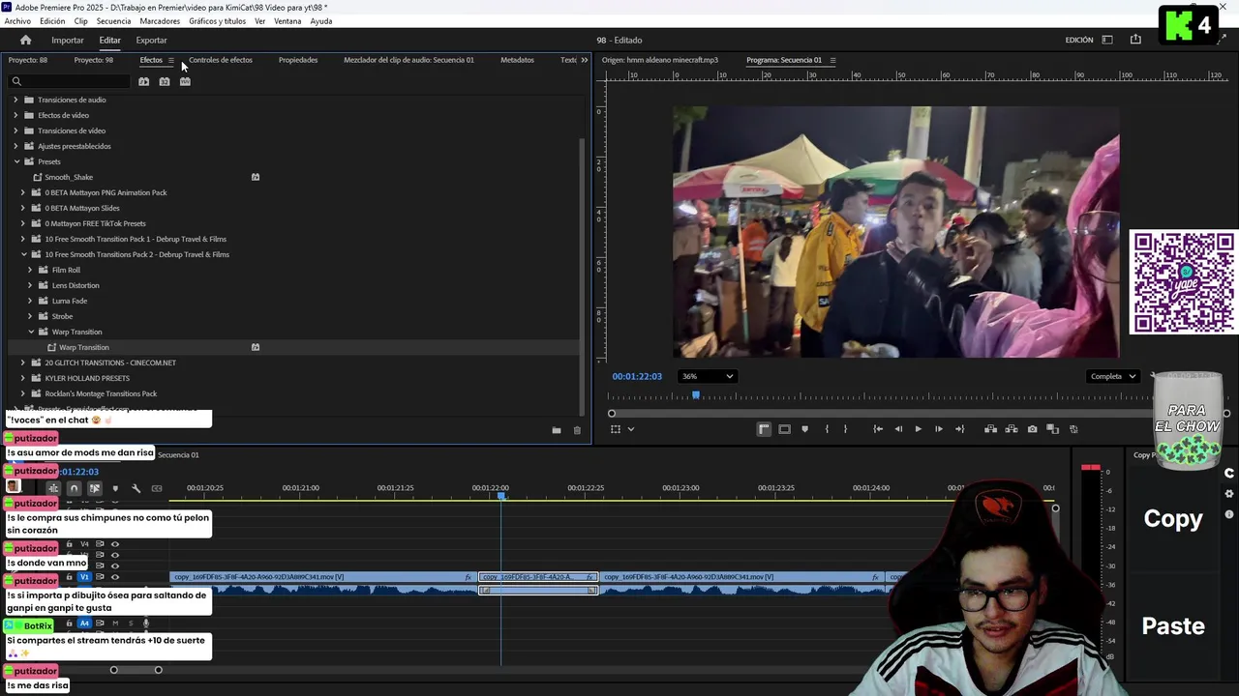The width and height of the screenshot is (1239, 696).
Task: Click the Lift button
Action: (x=990, y=429)
